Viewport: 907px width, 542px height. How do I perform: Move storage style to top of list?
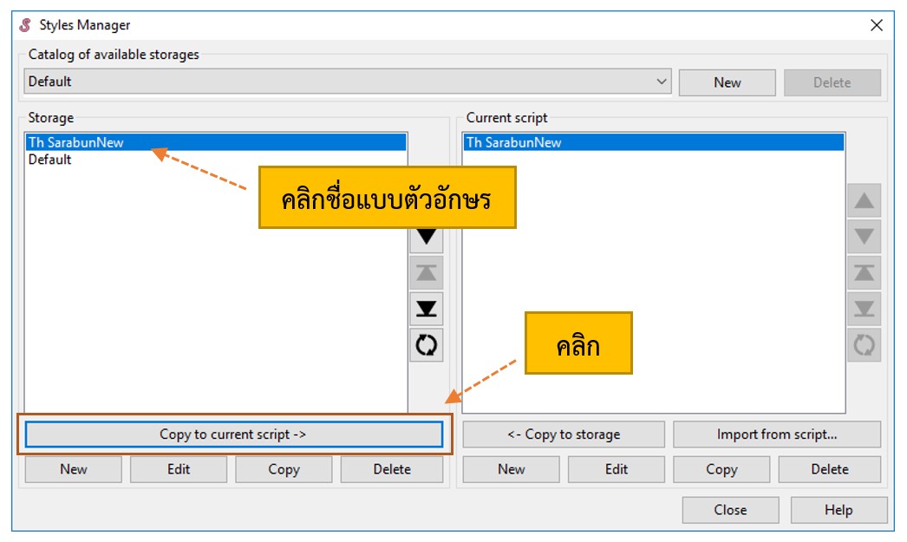click(427, 272)
